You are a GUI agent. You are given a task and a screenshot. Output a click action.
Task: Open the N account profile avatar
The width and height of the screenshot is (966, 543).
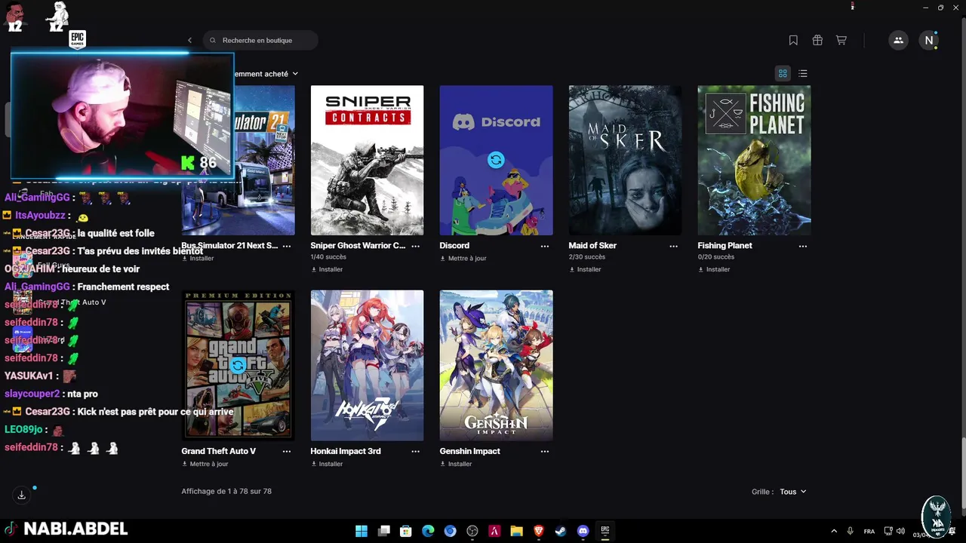(929, 41)
